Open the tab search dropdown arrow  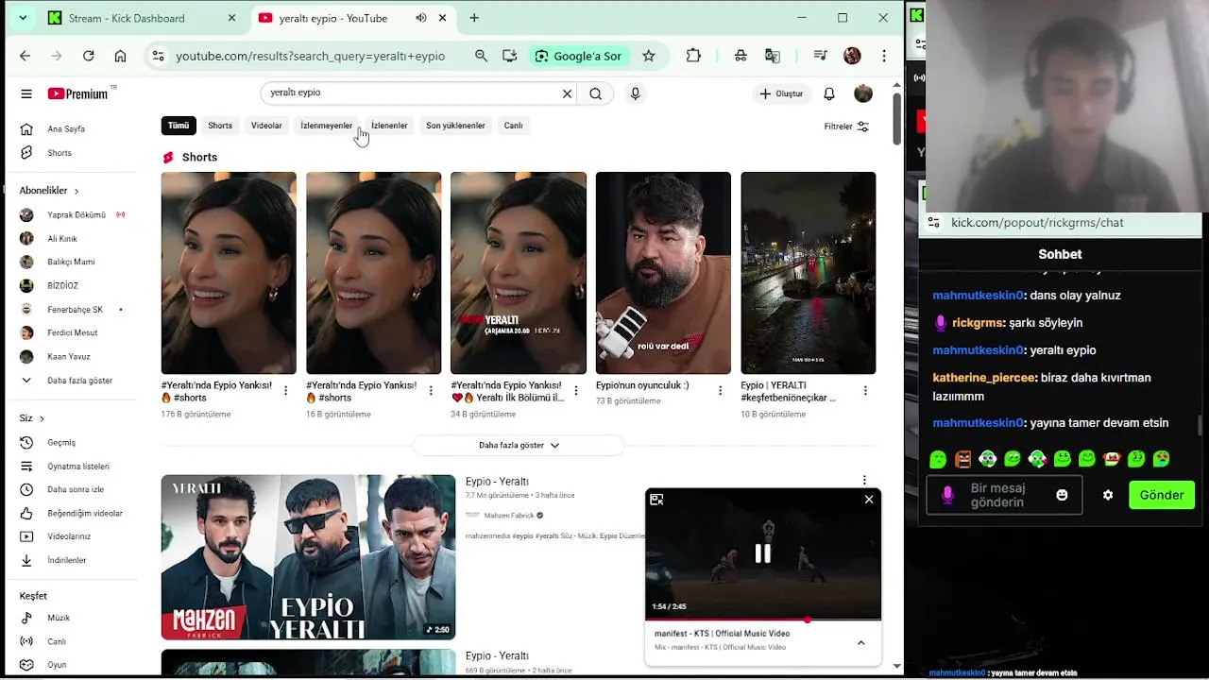click(x=23, y=18)
